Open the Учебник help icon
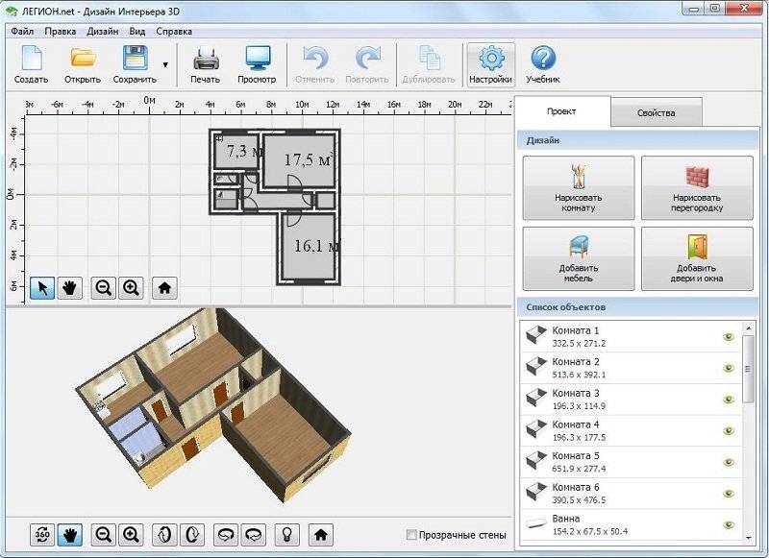This screenshot has width=769, height=558. tap(543, 64)
